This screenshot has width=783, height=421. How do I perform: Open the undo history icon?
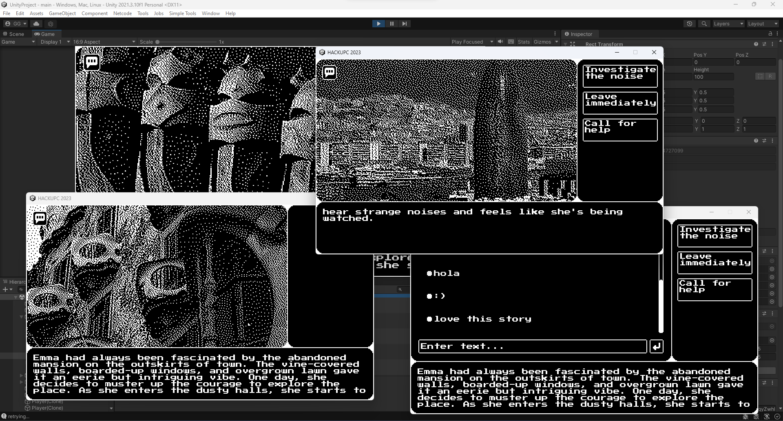click(x=690, y=24)
